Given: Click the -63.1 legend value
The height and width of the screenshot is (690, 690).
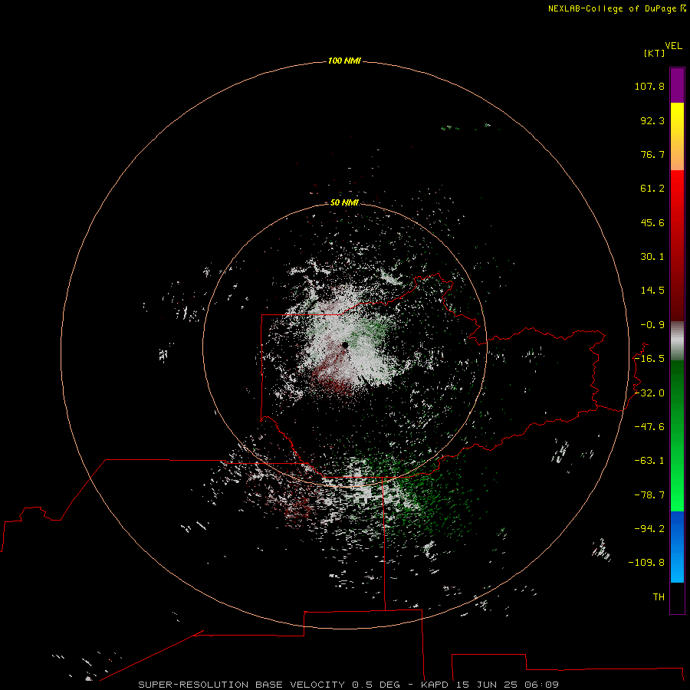Looking at the screenshot, I should [649, 461].
